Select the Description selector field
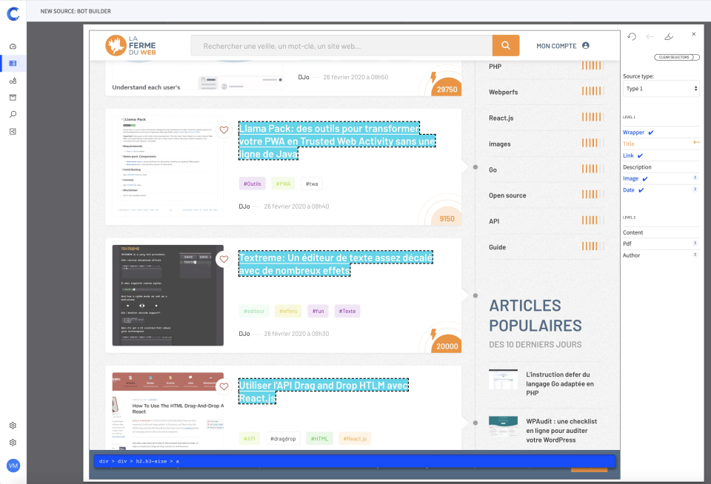 pos(661,167)
